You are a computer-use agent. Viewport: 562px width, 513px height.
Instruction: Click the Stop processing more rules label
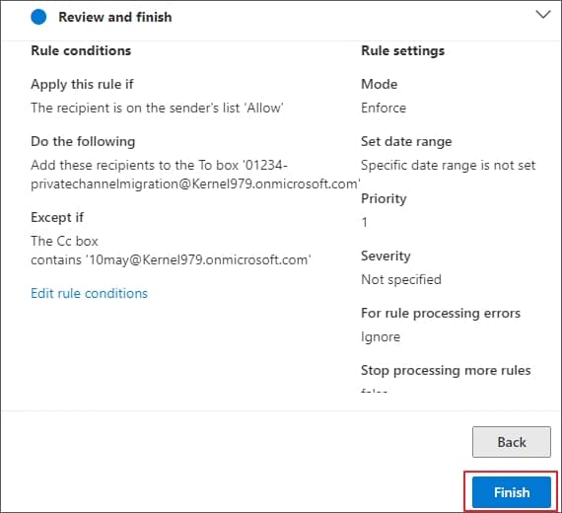[x=446, y=370]
